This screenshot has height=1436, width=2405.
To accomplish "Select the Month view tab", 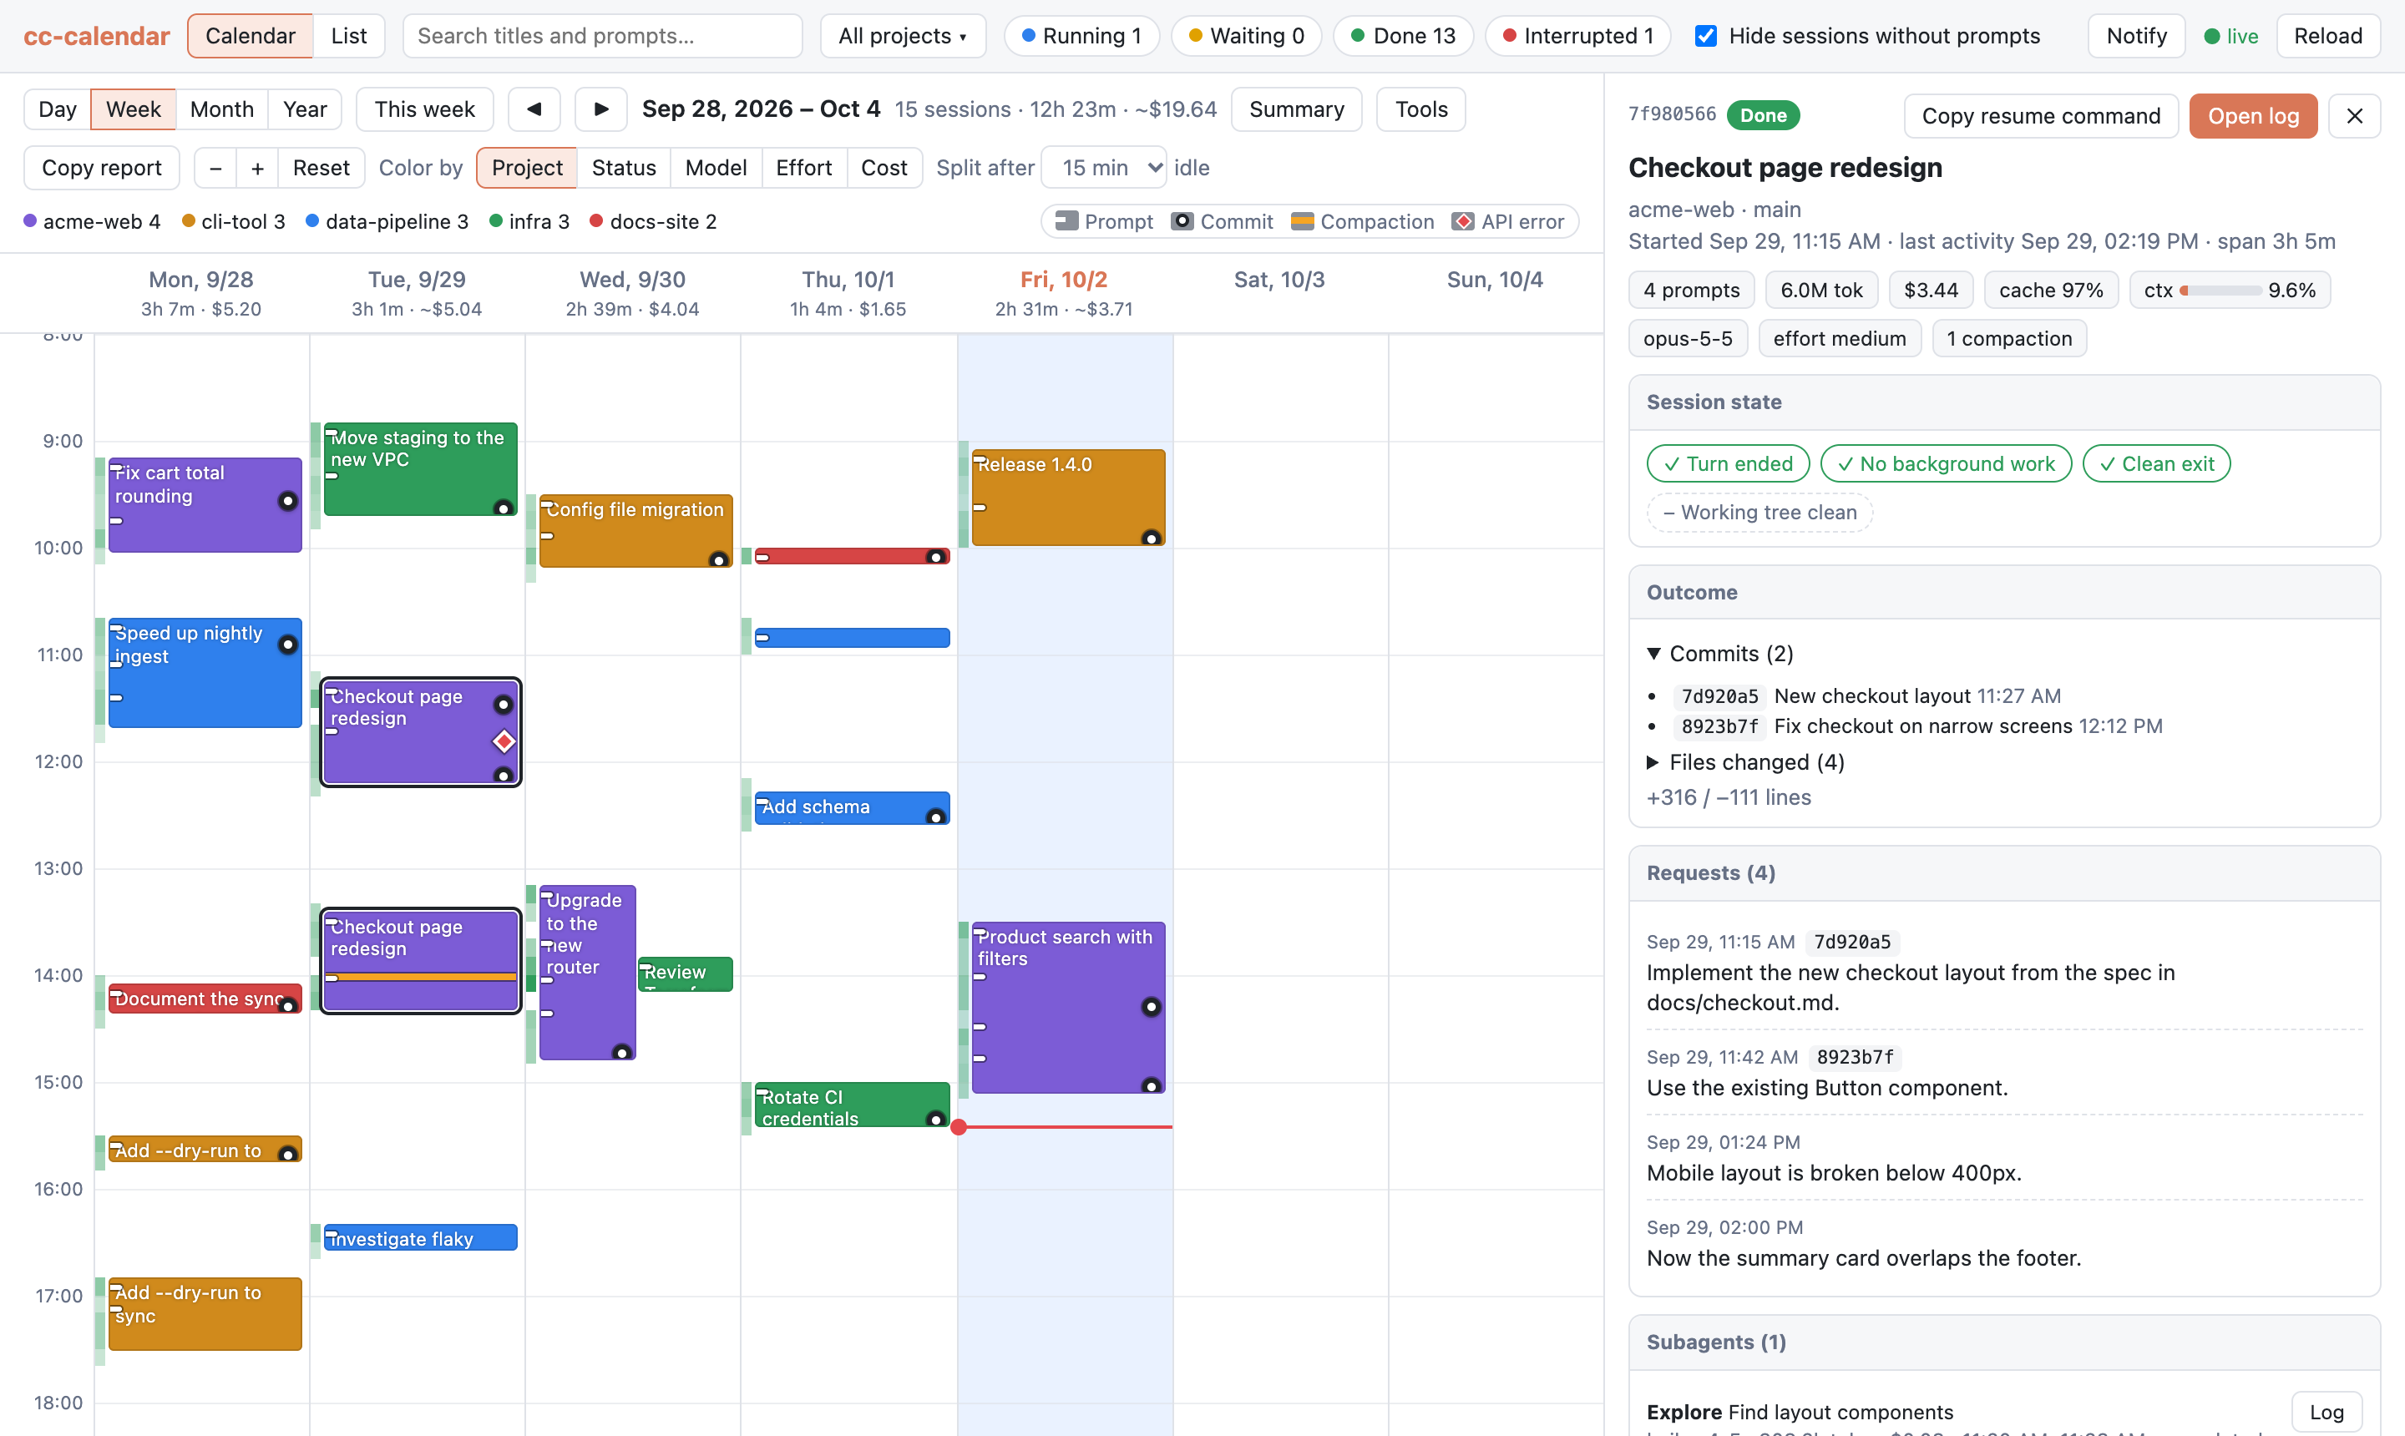I will tap(221, 109).
